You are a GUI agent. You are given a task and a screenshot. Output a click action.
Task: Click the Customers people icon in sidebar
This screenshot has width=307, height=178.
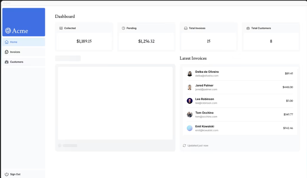[7, 62]
